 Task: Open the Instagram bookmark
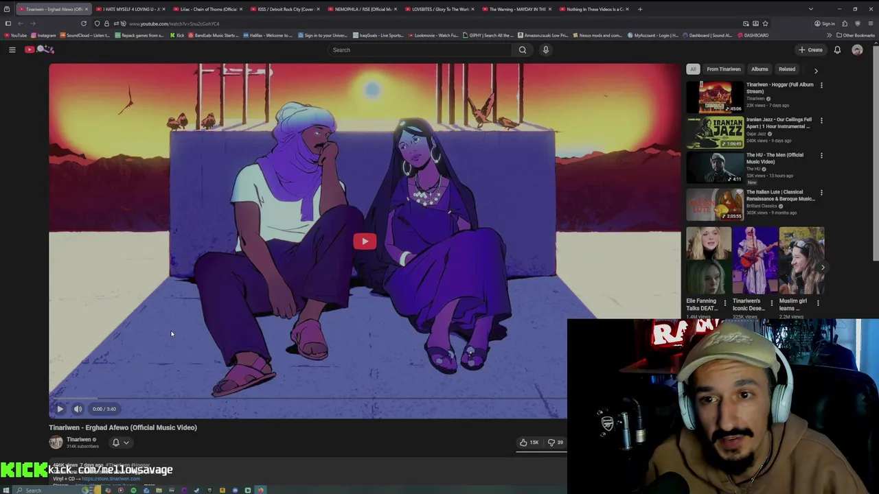(43, 35)
